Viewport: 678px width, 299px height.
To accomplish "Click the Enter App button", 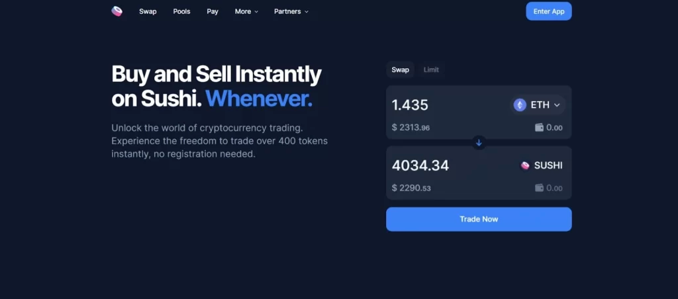I will tap(549, 11).
